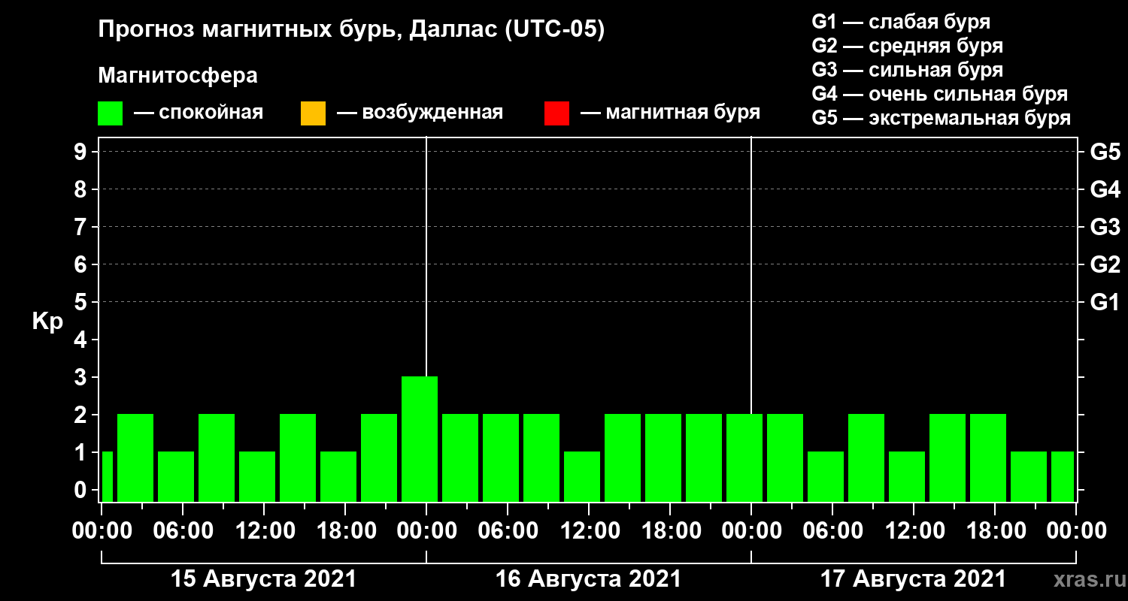Click the yellow 'возбужденная' legend swatch
This screenshot has height=601, width=1128.
pos(313,113)
